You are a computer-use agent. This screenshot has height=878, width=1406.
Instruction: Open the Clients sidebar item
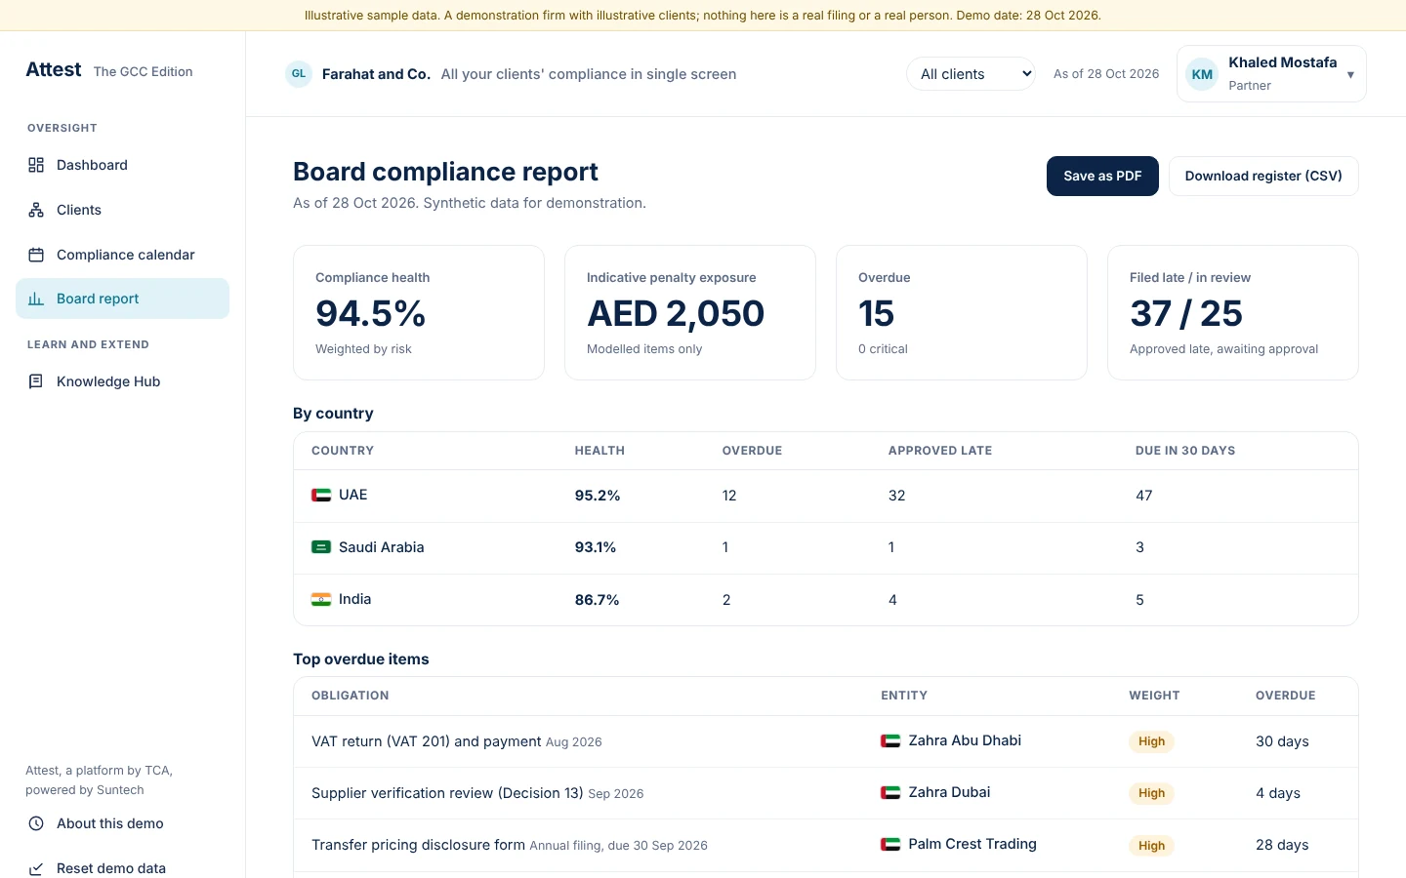(x=122, y=210)
